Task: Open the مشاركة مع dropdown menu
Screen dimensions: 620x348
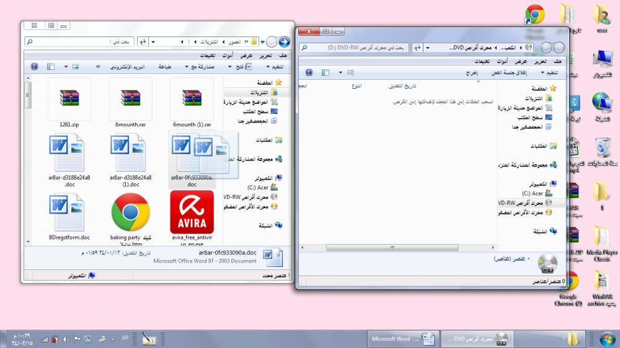Action: 199,66
